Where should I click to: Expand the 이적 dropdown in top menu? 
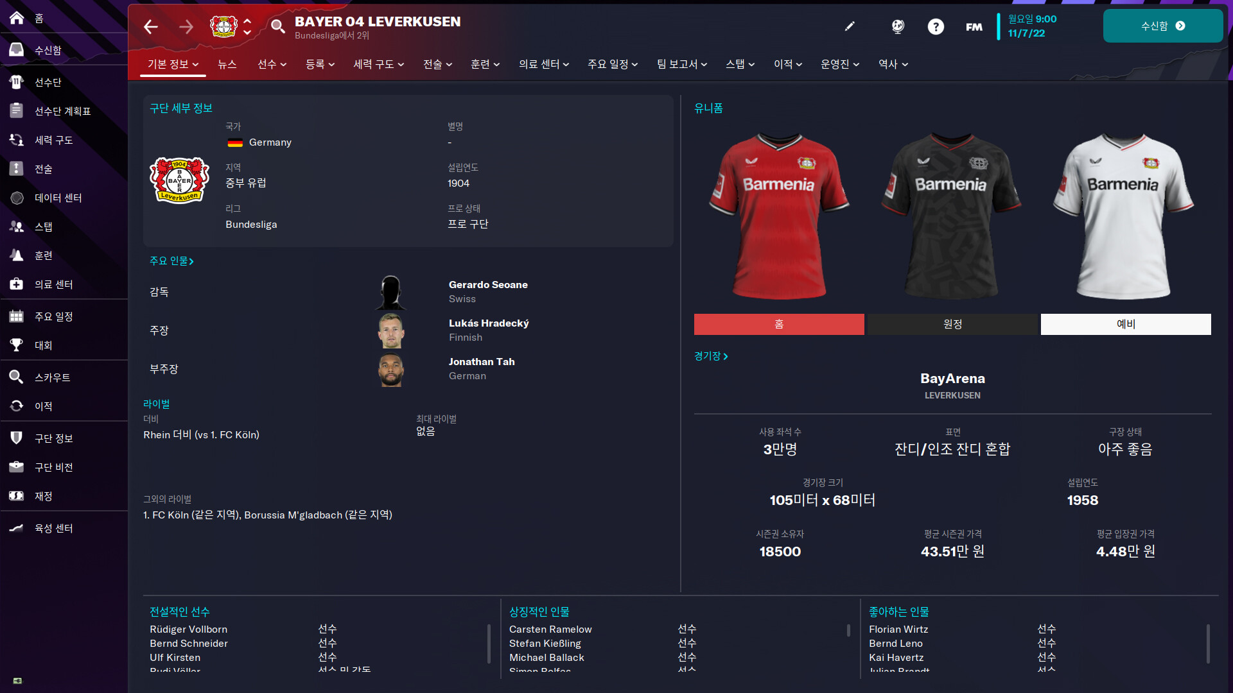[x=787, y=64]
